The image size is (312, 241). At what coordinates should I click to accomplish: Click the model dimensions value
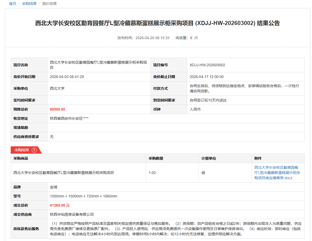83,196
